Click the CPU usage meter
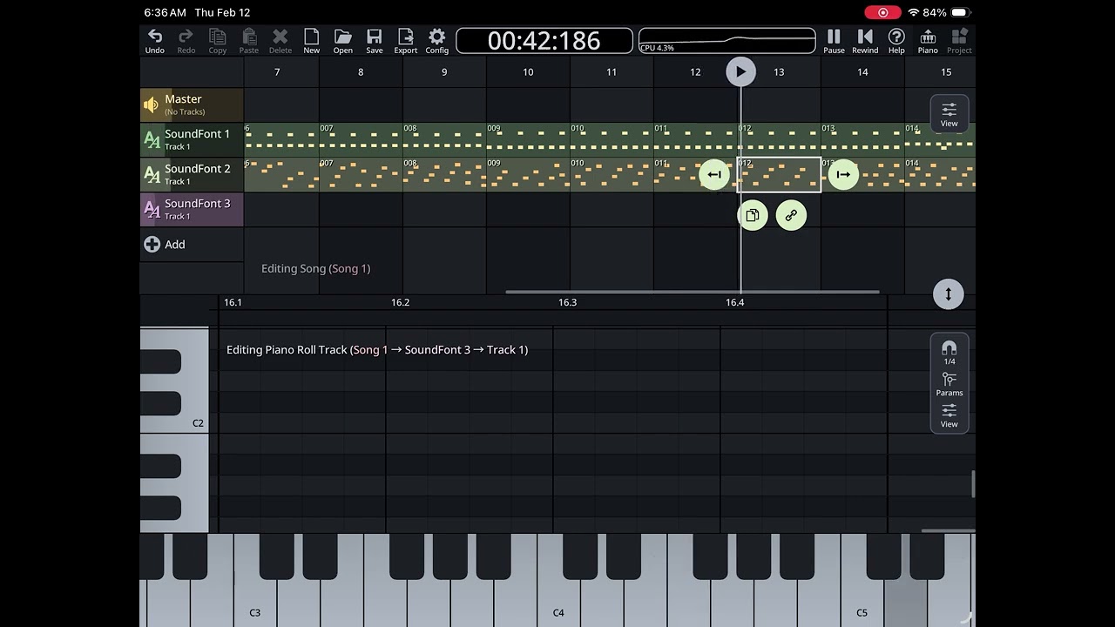This screenshot has height=627, width=1115. [x=727, y=41]
